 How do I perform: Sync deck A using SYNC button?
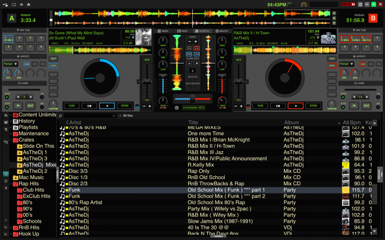tap(125, 106)
